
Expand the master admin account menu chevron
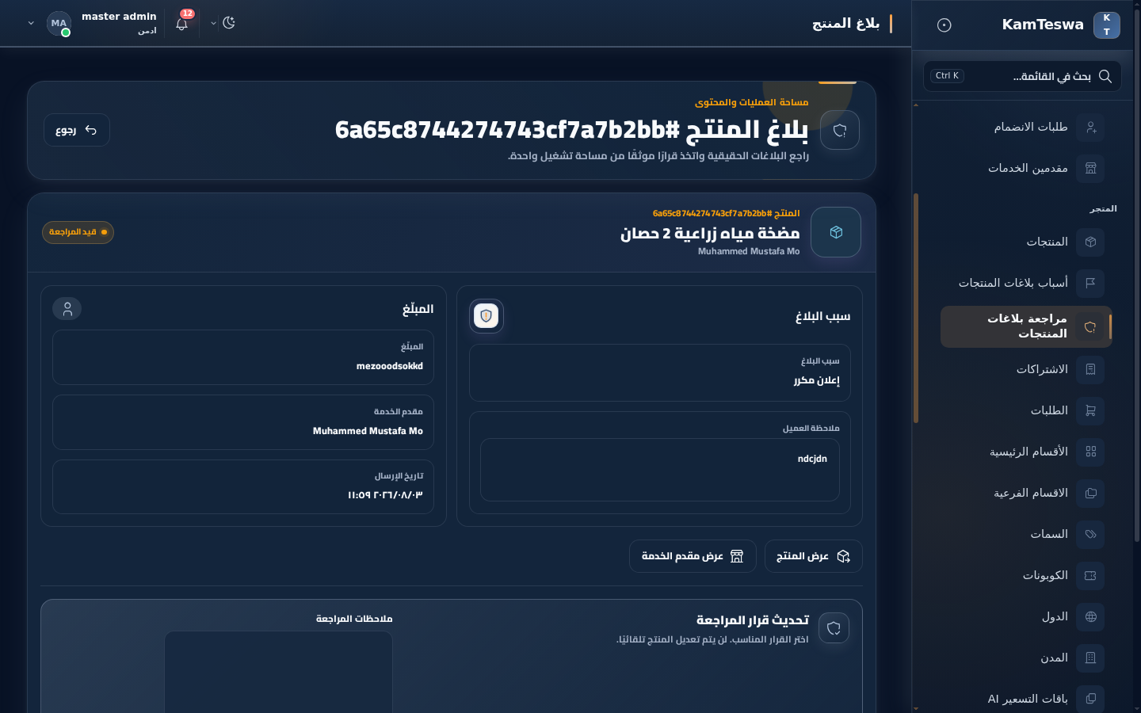coord(31,24)
